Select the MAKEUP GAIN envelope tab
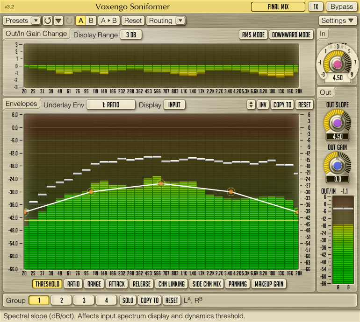Image resolution: width=360 pixels, height=322 pixels. (269, 284)
